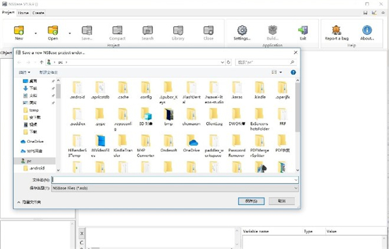Select the pc entry in navigation pane
The height and width of the screenshot is (249, 389).
pos(35,161)
